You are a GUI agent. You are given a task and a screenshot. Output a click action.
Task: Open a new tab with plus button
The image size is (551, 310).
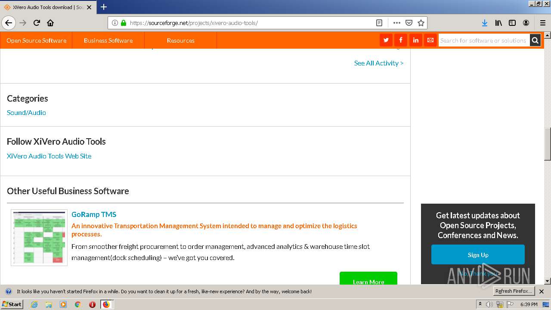104,7
